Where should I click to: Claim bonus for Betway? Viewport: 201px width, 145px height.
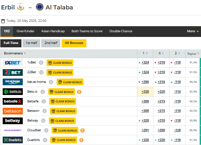tap(62, 121)
